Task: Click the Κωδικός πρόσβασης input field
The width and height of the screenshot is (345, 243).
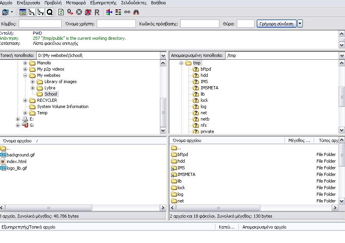Action: (x=200, y=24)
